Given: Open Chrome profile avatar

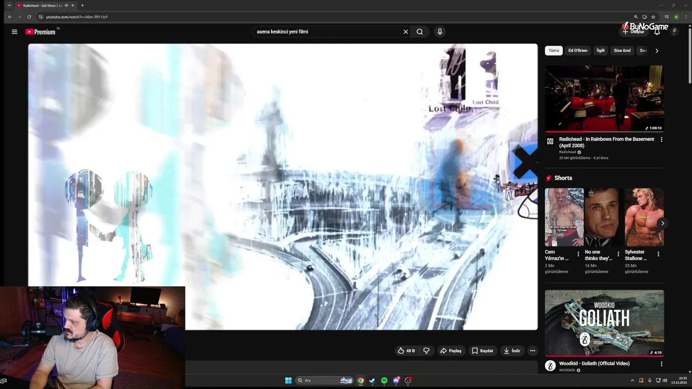Looking at the screenshot, I should tap(676, 17).
